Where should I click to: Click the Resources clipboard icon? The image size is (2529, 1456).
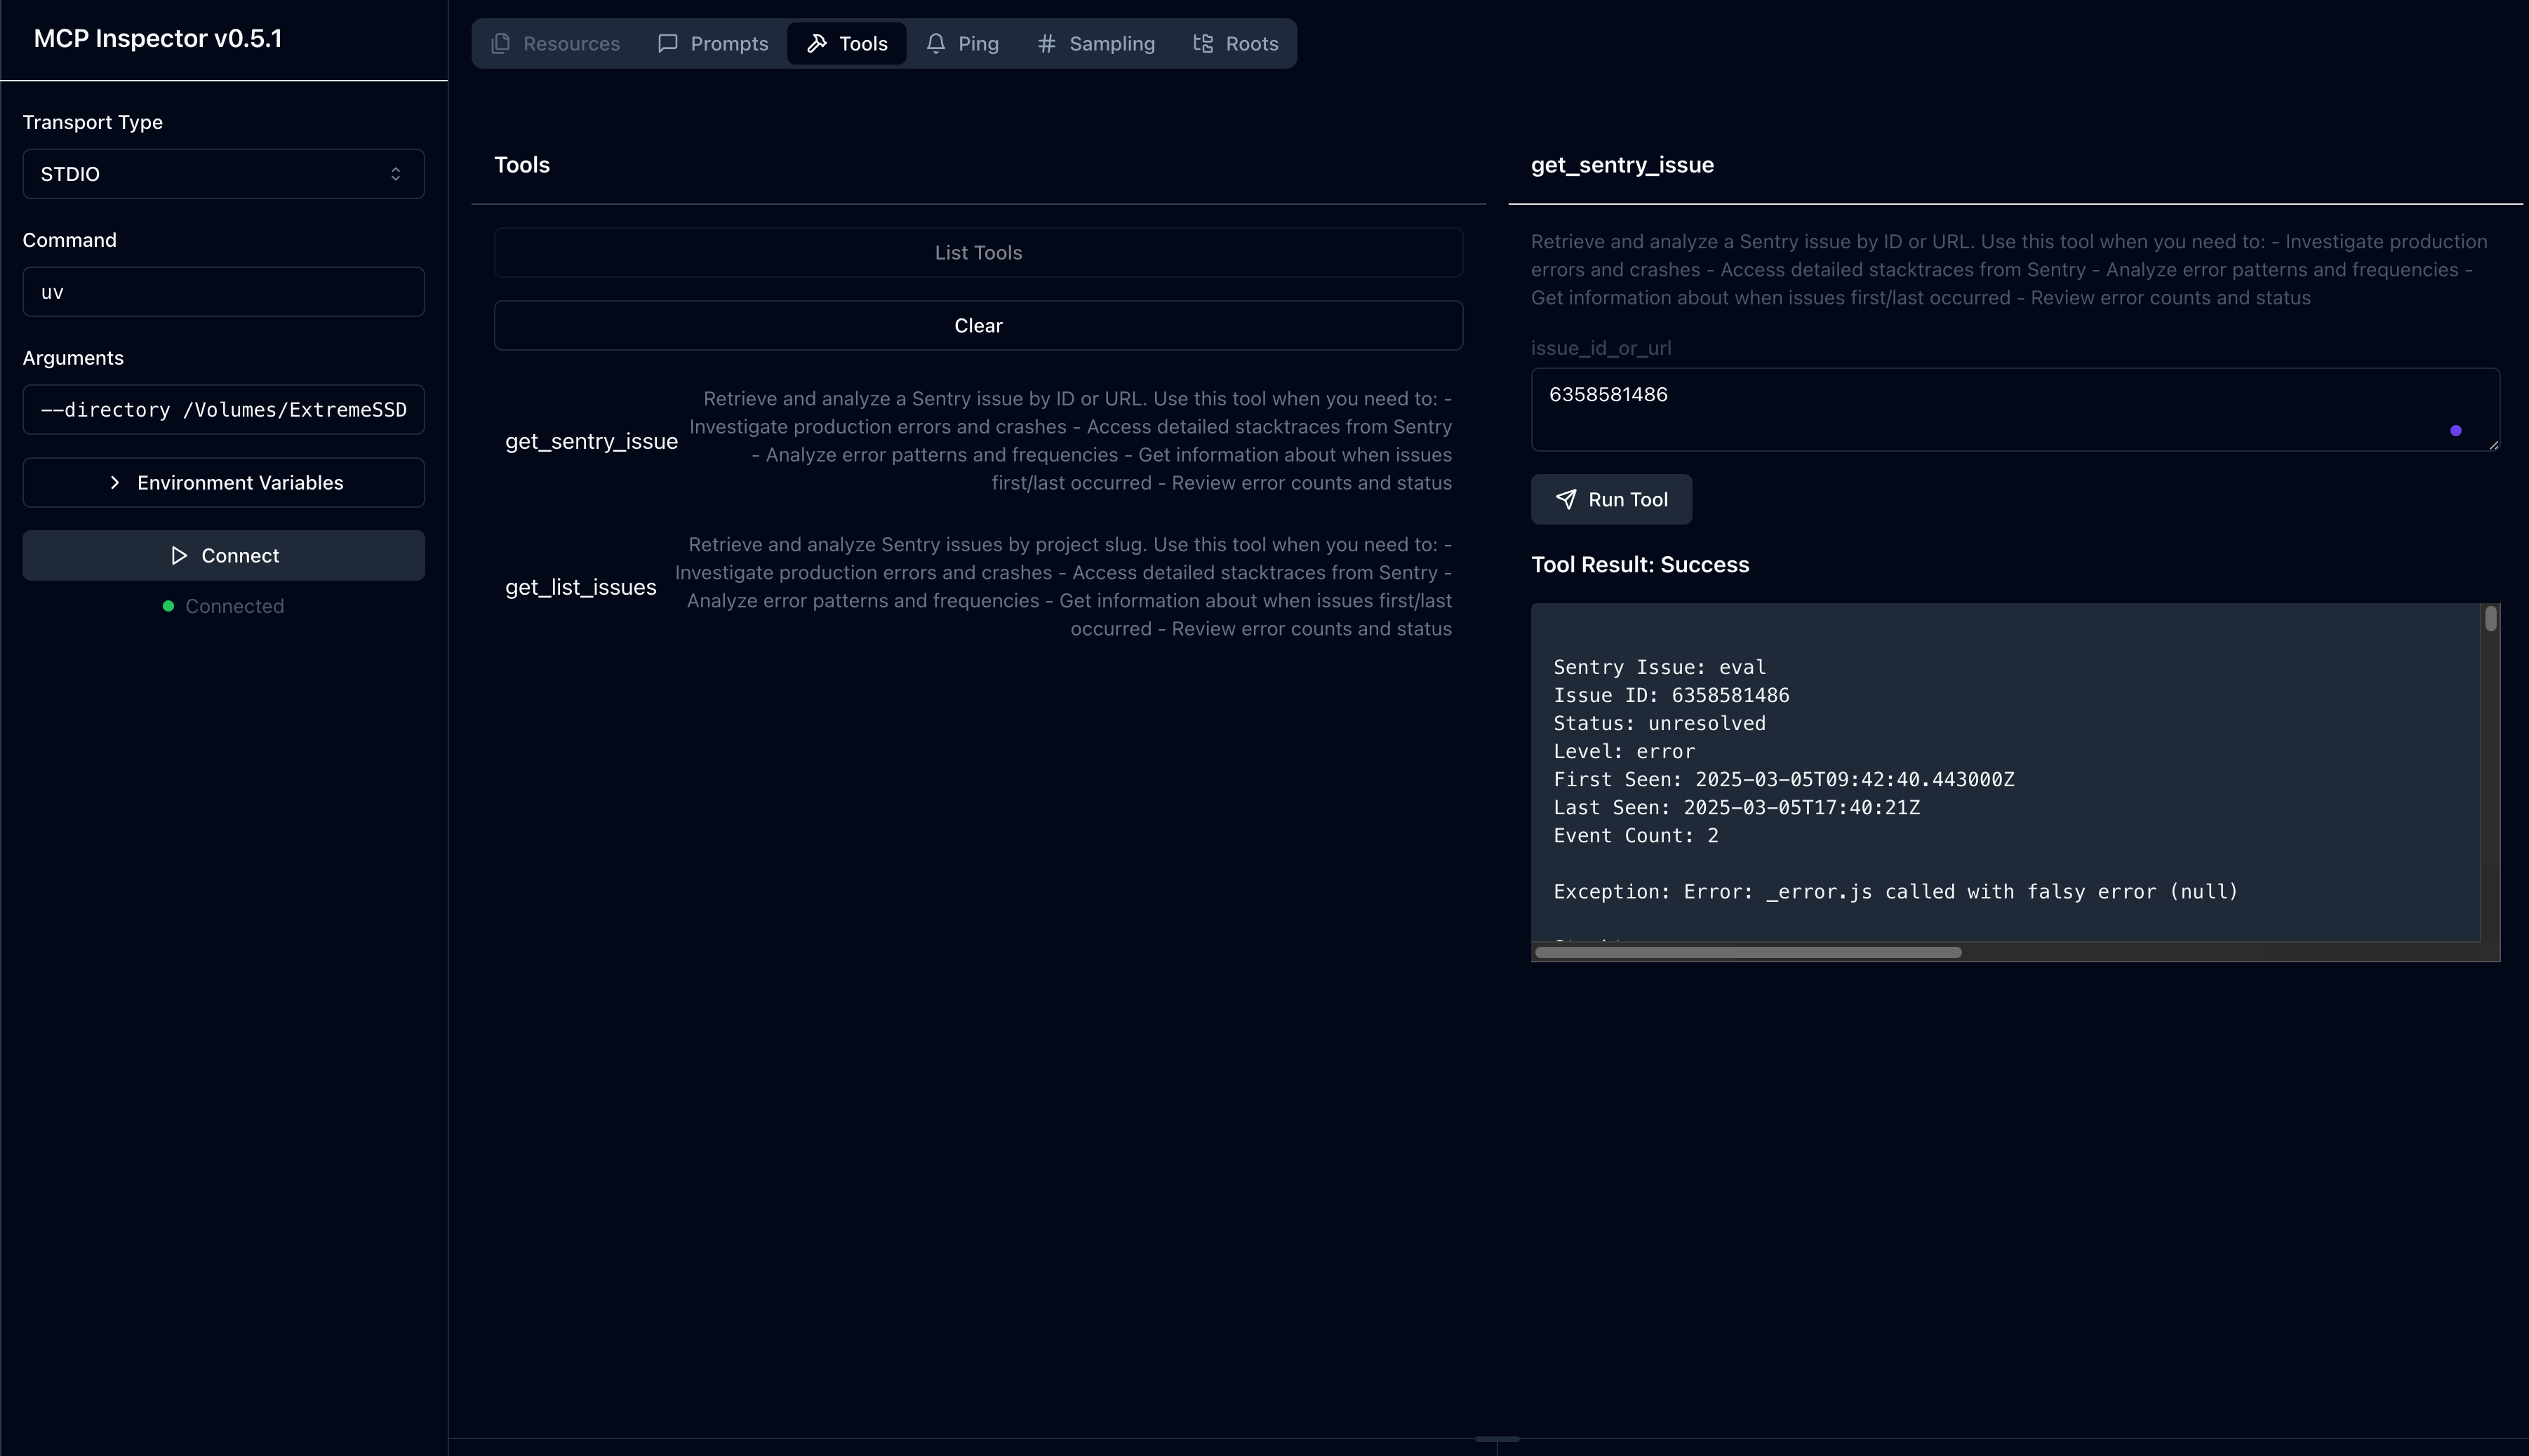[500, 43]
